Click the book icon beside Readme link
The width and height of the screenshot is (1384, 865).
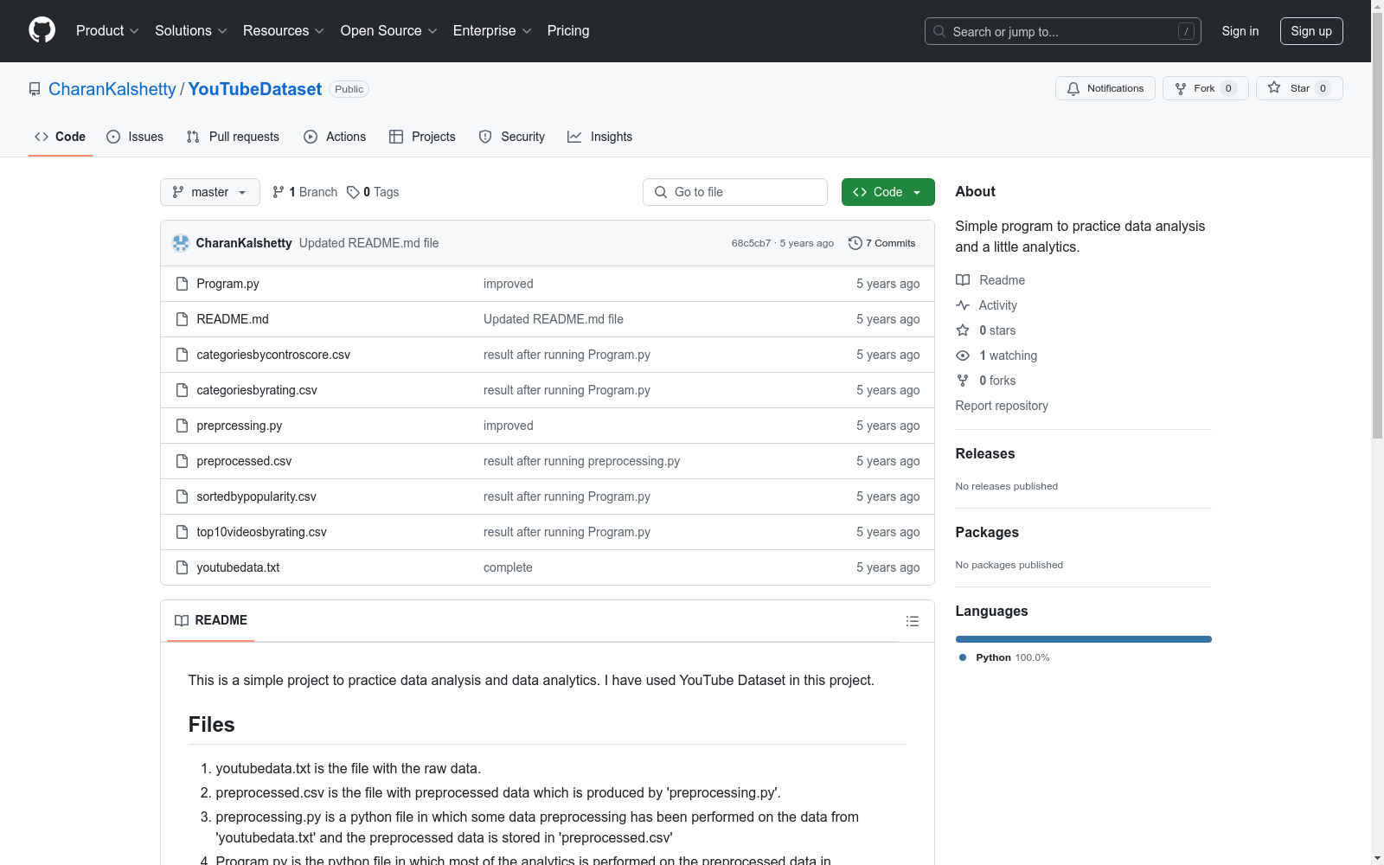pos(963,280)
